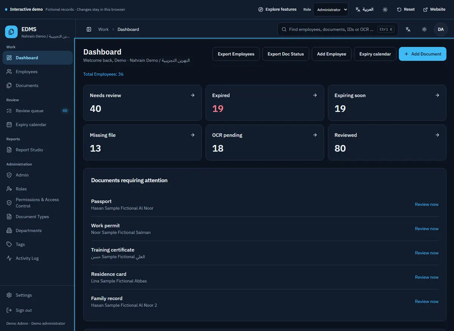Collapse the sidebar using the panel toggle icon
This screenshot has width=454, height=331.
[x=89, y=30]
